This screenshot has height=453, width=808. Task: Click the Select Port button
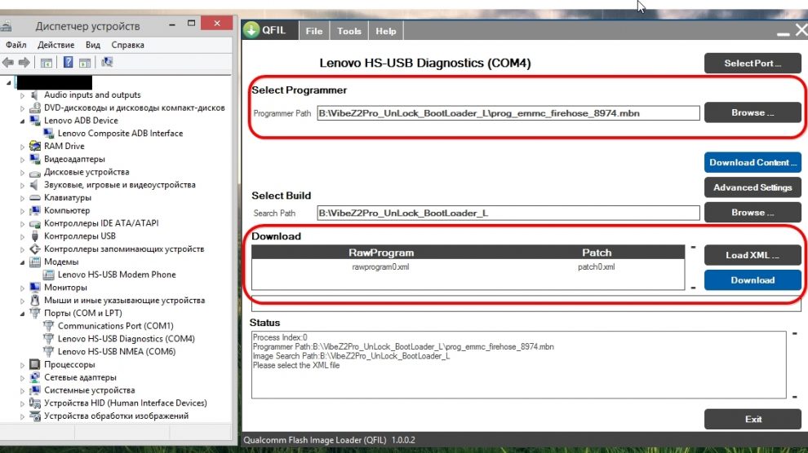pyautogui.click(x=752, y=64)
